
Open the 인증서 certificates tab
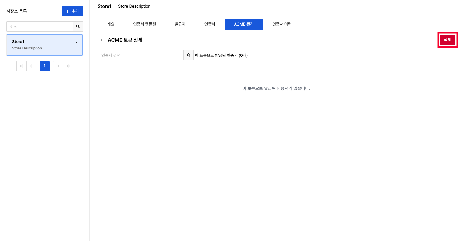[210, 24]
